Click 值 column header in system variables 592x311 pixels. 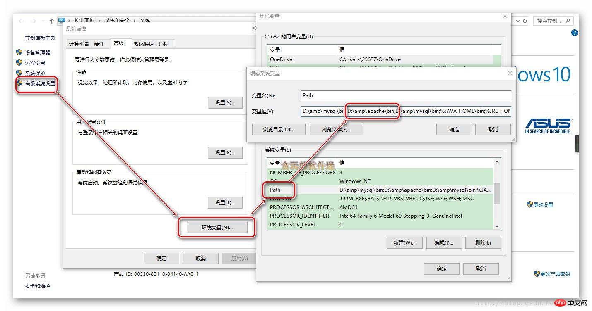(x=416, y=163)
